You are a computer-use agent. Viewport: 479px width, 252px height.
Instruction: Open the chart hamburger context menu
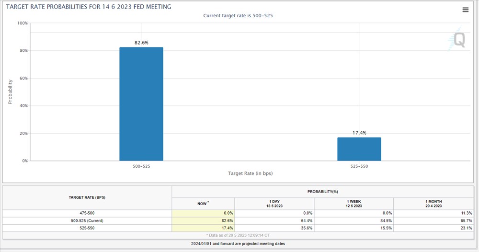click(x=465, y=10)
